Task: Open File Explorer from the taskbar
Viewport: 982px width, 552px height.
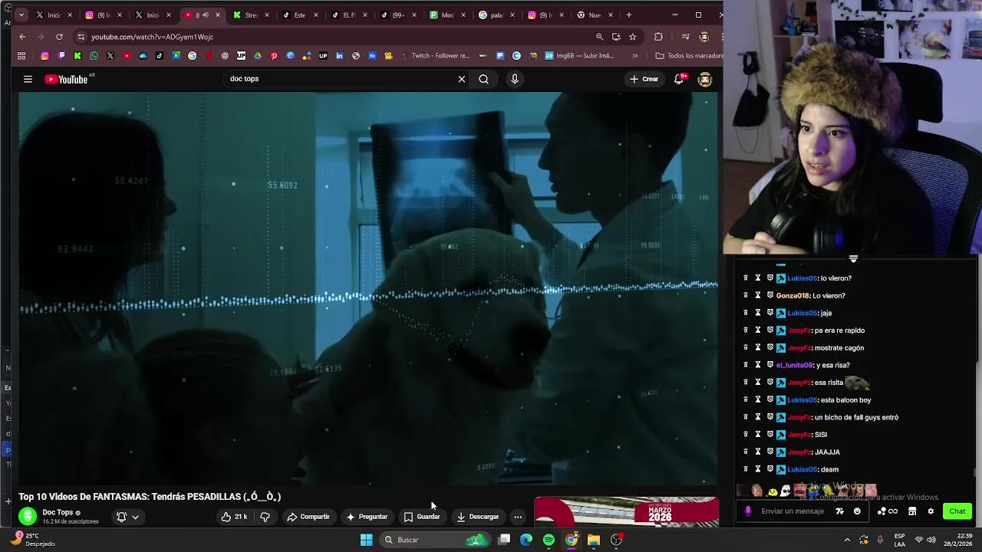Action: click(x=594, y=540)
